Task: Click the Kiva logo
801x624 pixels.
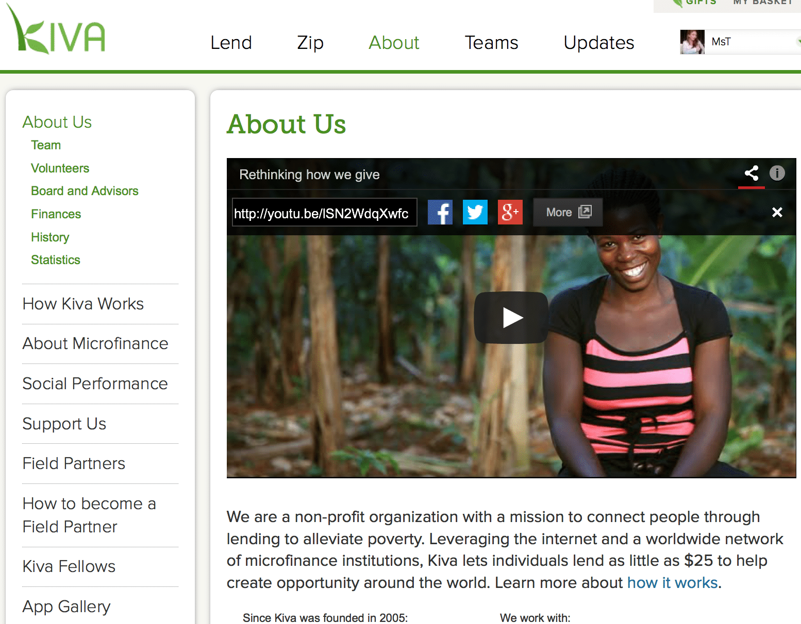Action: point(56,30)
